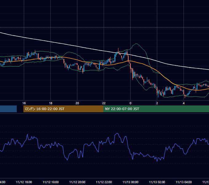Click the 22 hour label on price chart

tap(104, 103)
